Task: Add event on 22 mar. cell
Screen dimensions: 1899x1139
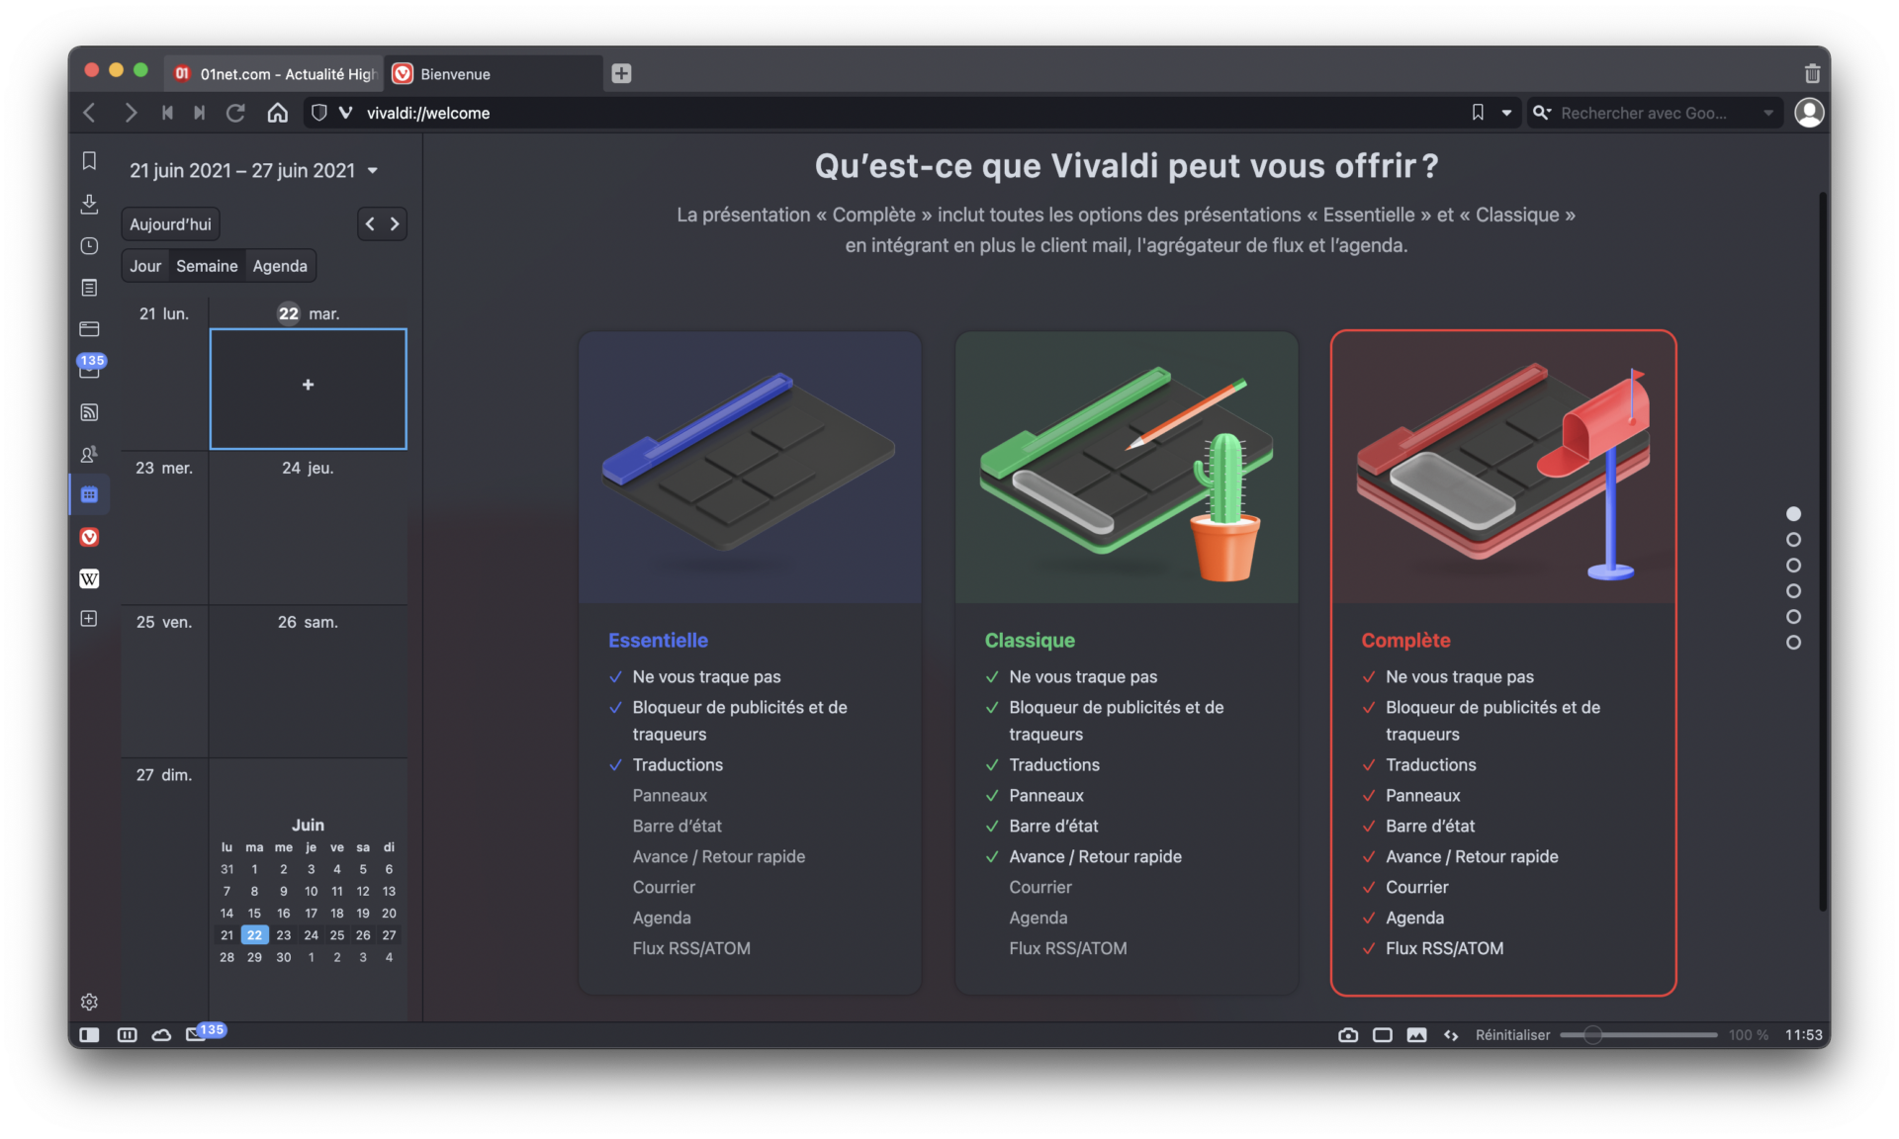Action: [x=308, y=389]
